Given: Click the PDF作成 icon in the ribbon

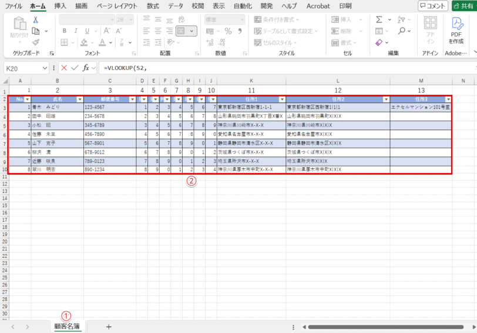Looking at the screenshot, I should (456, 29).
